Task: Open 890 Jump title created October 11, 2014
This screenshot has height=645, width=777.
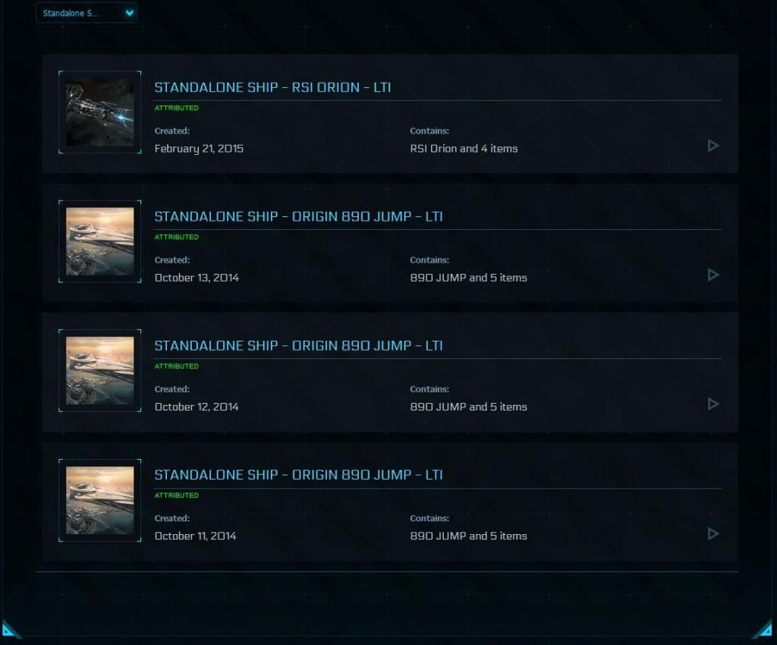Action: tap(298, 475)
